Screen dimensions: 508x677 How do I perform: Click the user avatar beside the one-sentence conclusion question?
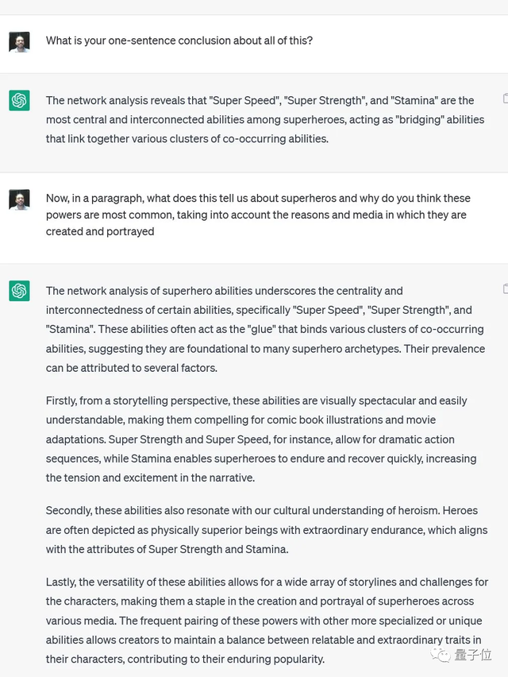(19, 42)
